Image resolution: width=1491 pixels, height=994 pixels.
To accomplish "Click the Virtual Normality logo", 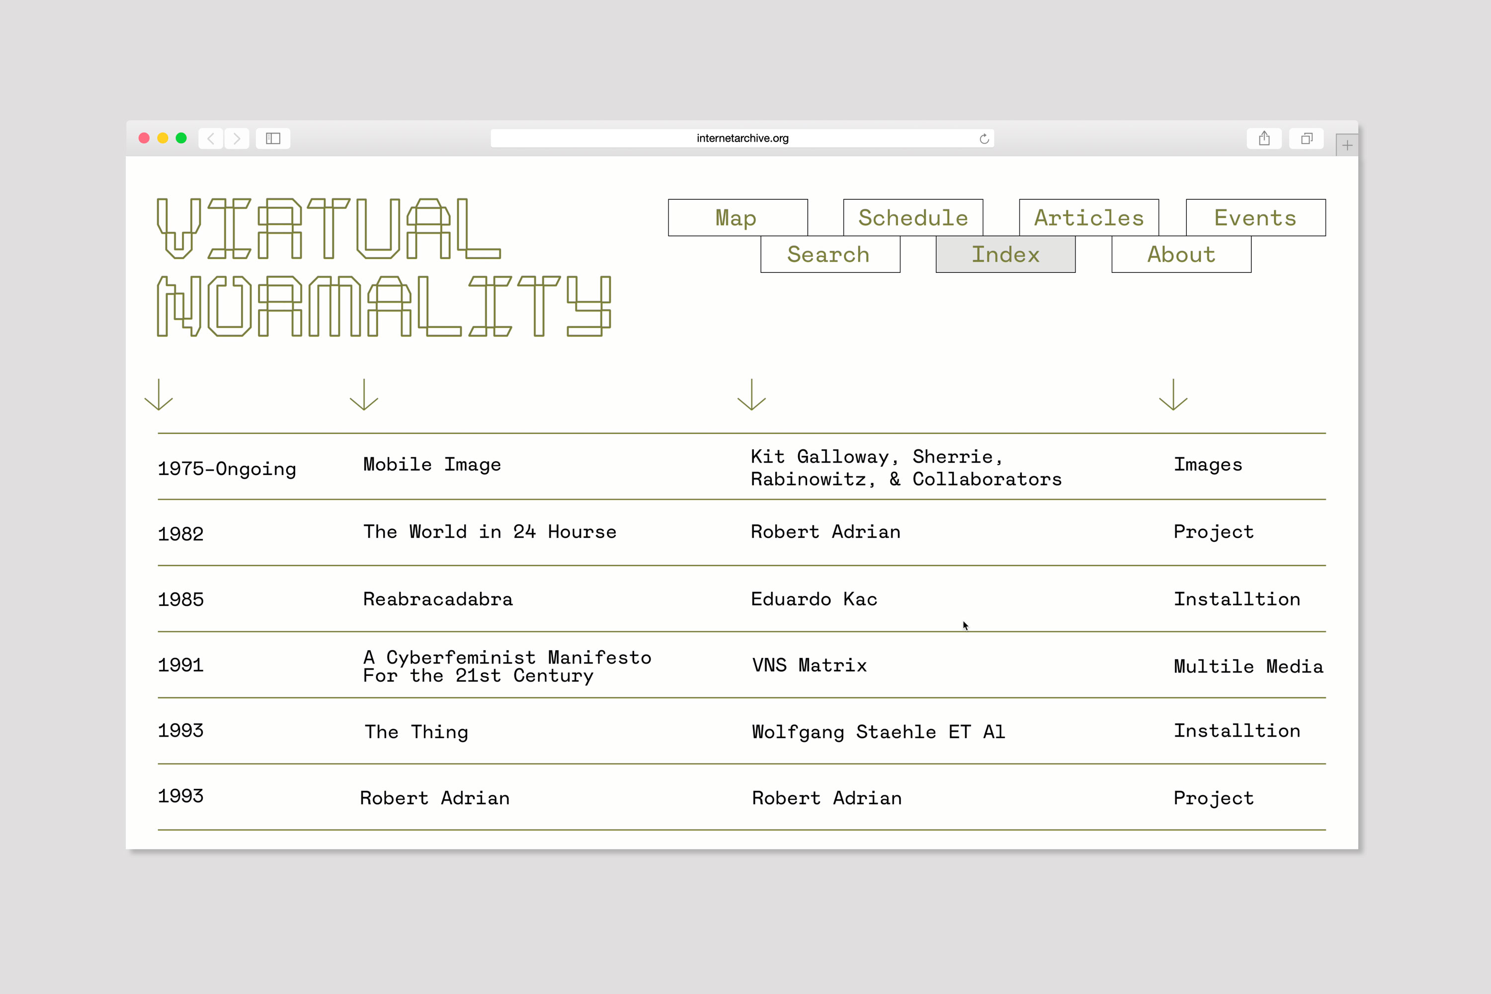I will 384,266.
